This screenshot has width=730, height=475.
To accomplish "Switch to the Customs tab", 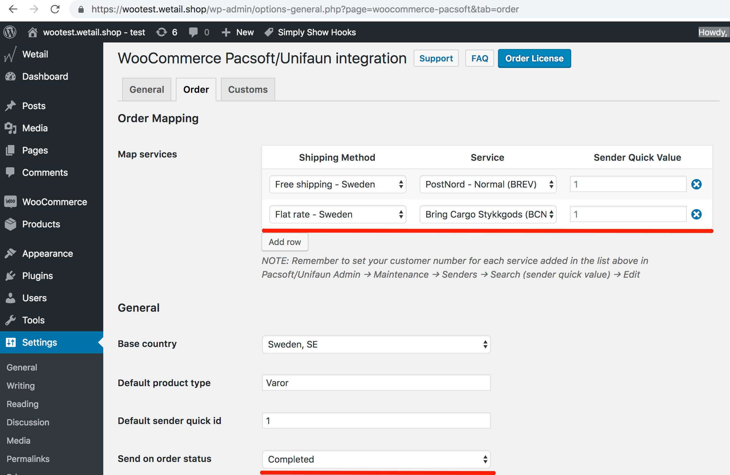I will point(248,90).
